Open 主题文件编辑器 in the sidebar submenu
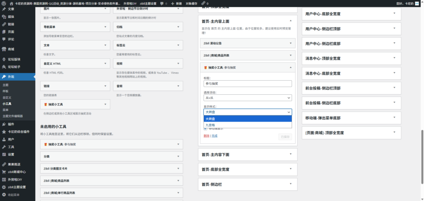 (x=13, y=116)
